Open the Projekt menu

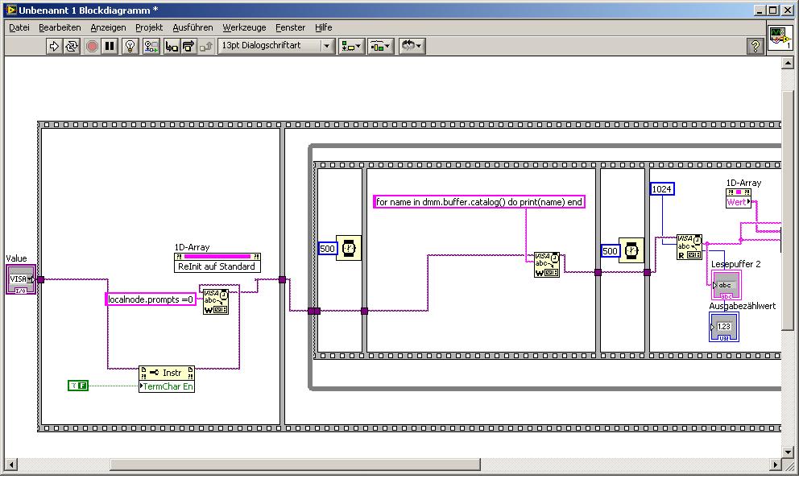pos(149,27)
